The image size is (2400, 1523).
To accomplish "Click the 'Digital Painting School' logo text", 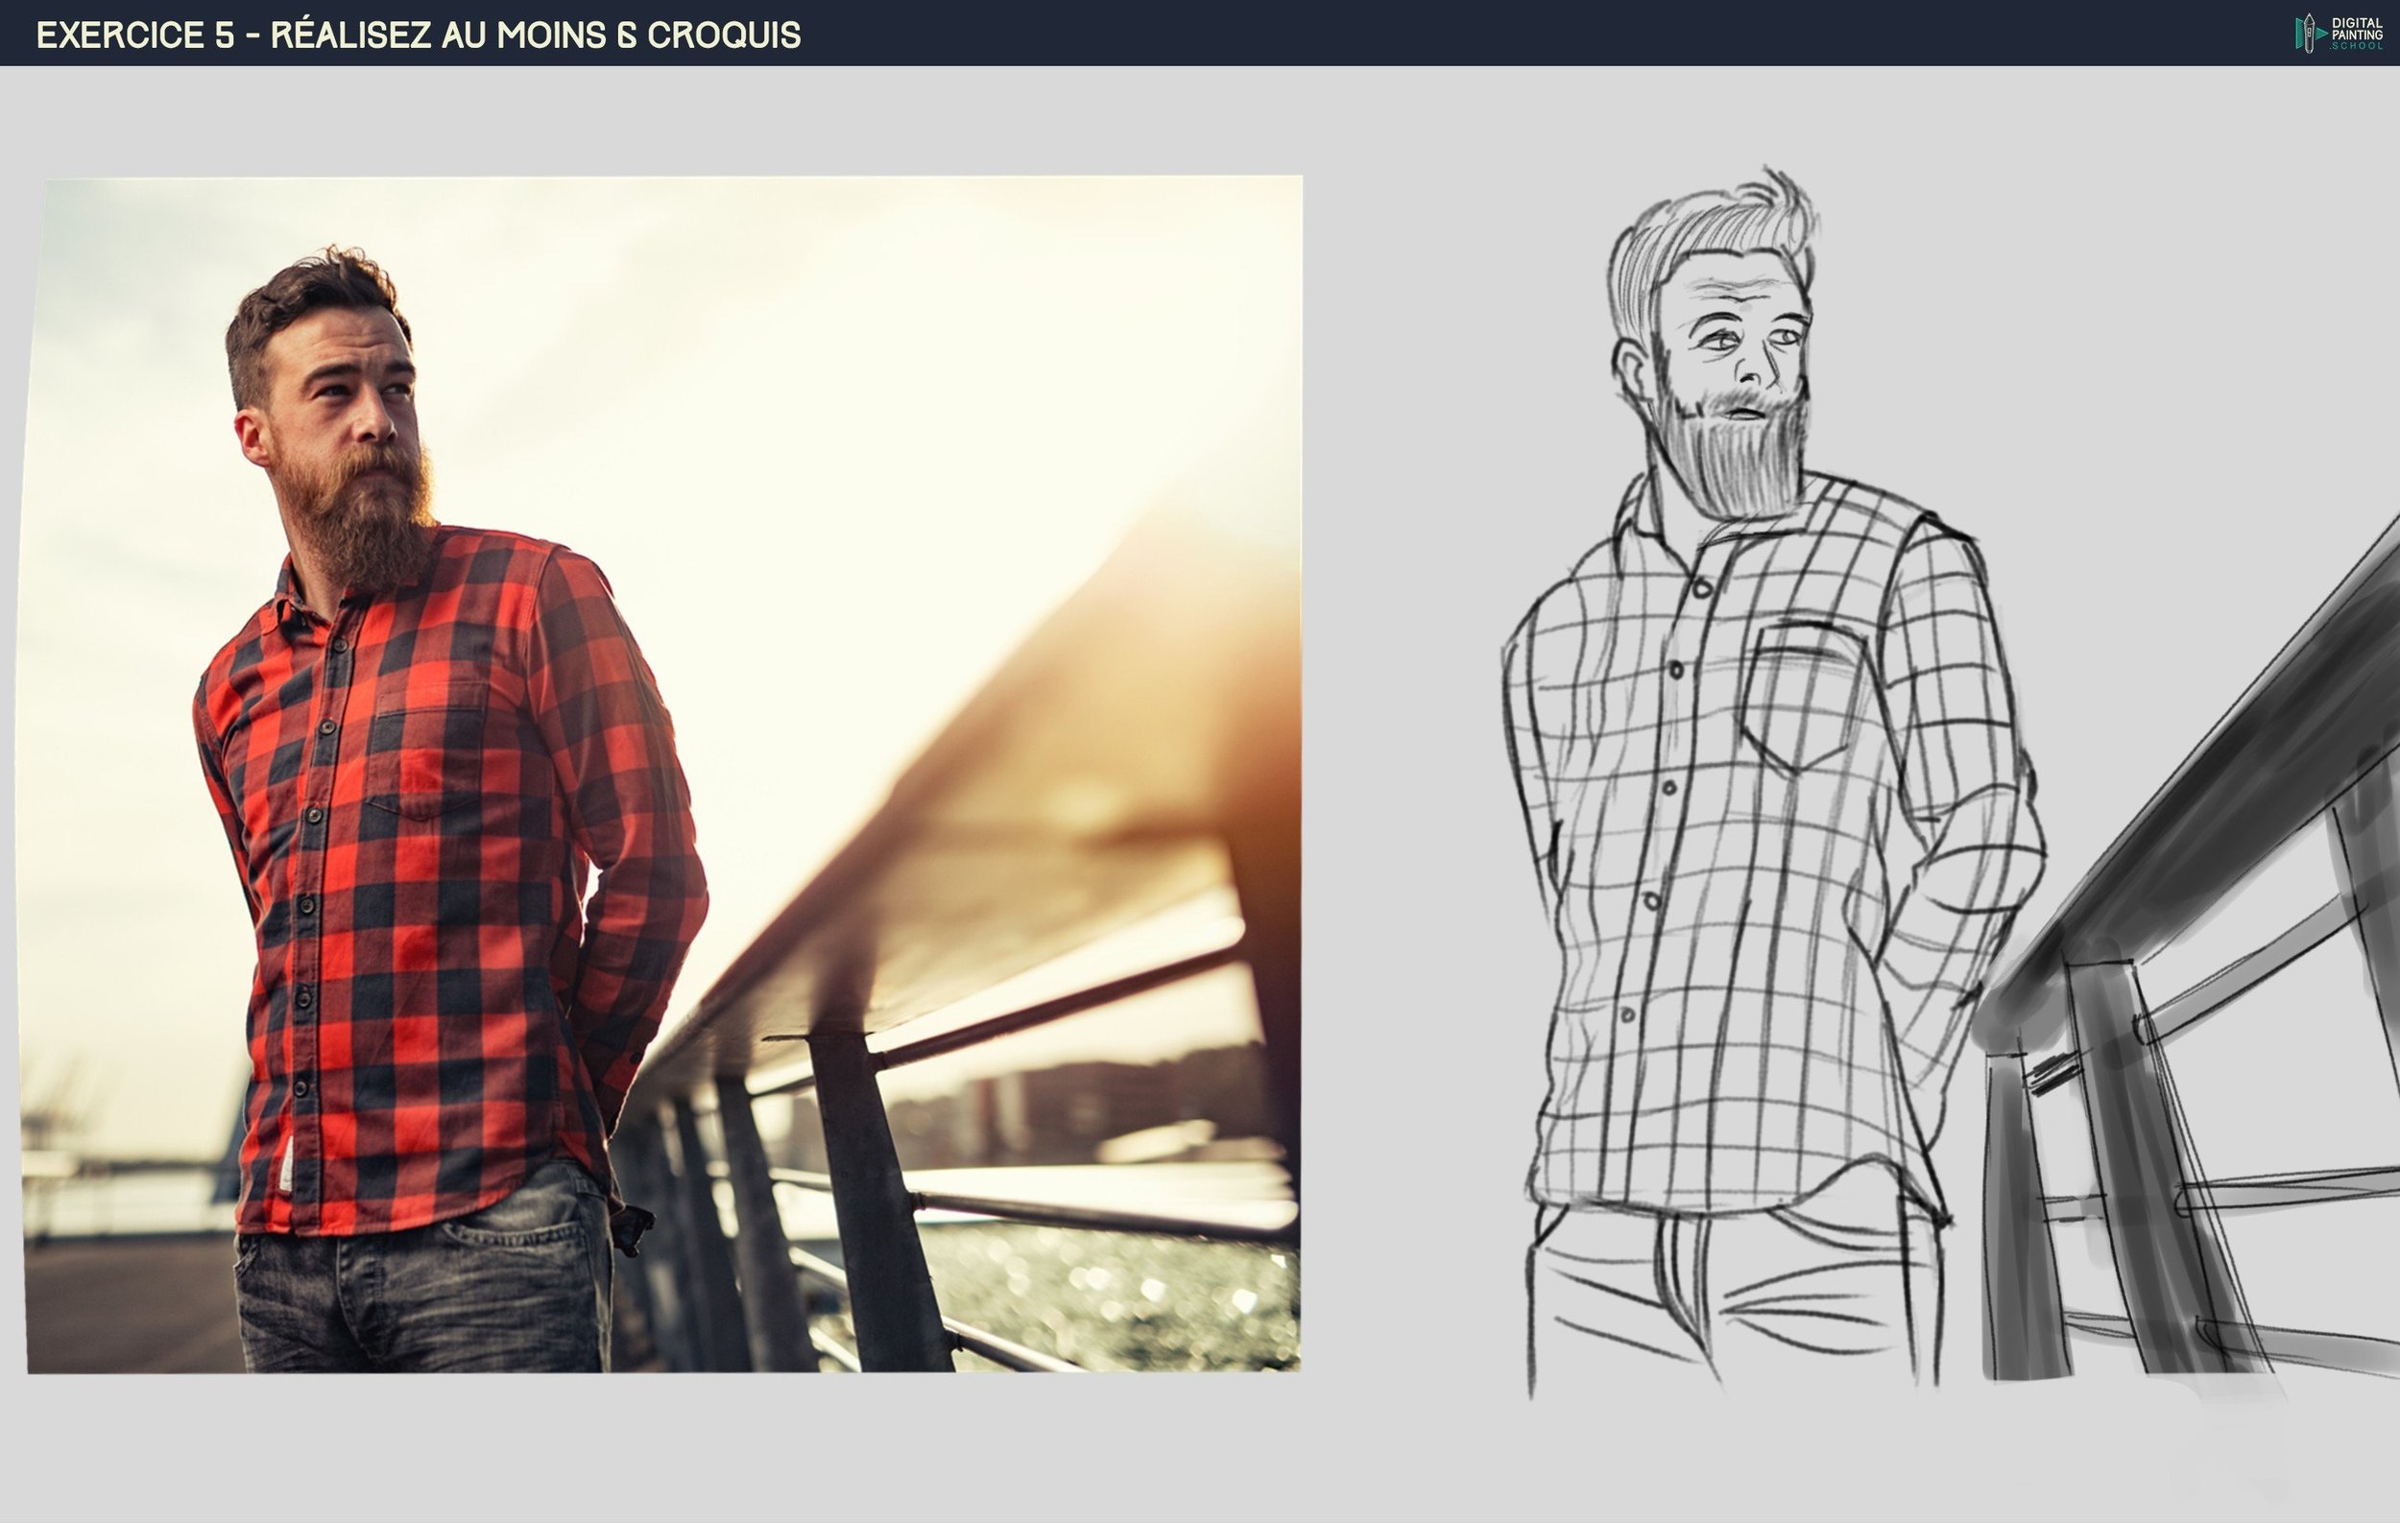I will coord(2356,34).
